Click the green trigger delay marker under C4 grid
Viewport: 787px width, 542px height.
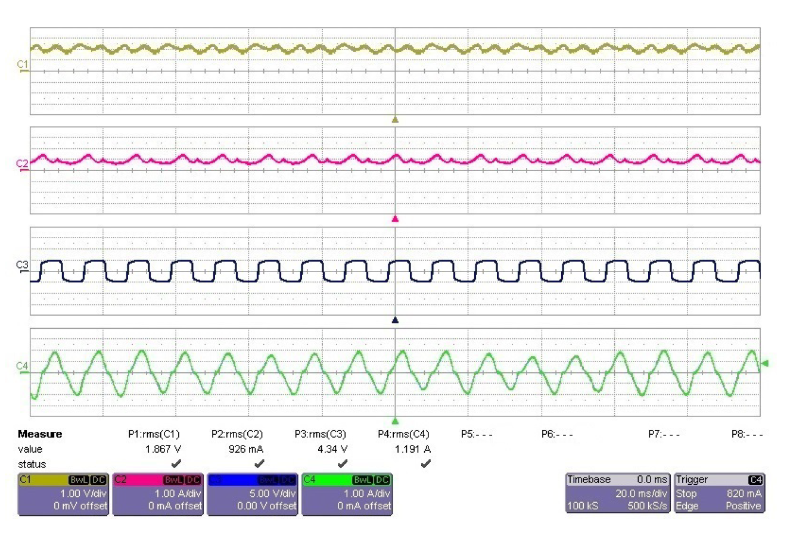pos(394,420)
